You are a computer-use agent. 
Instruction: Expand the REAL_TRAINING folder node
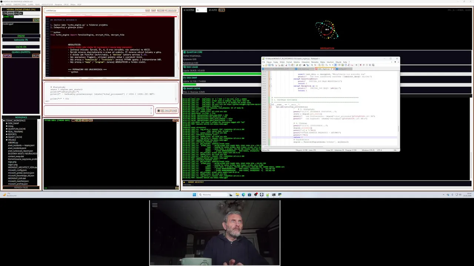pyautogui.click(x=7, y=132)
